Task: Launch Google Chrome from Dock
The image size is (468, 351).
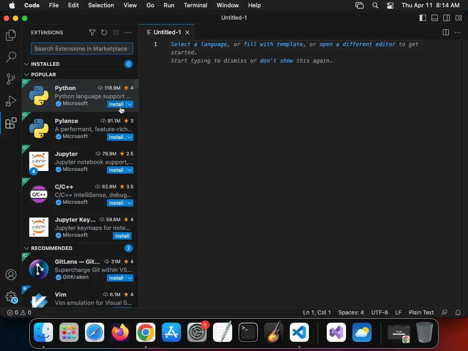Action: [146, 332]
